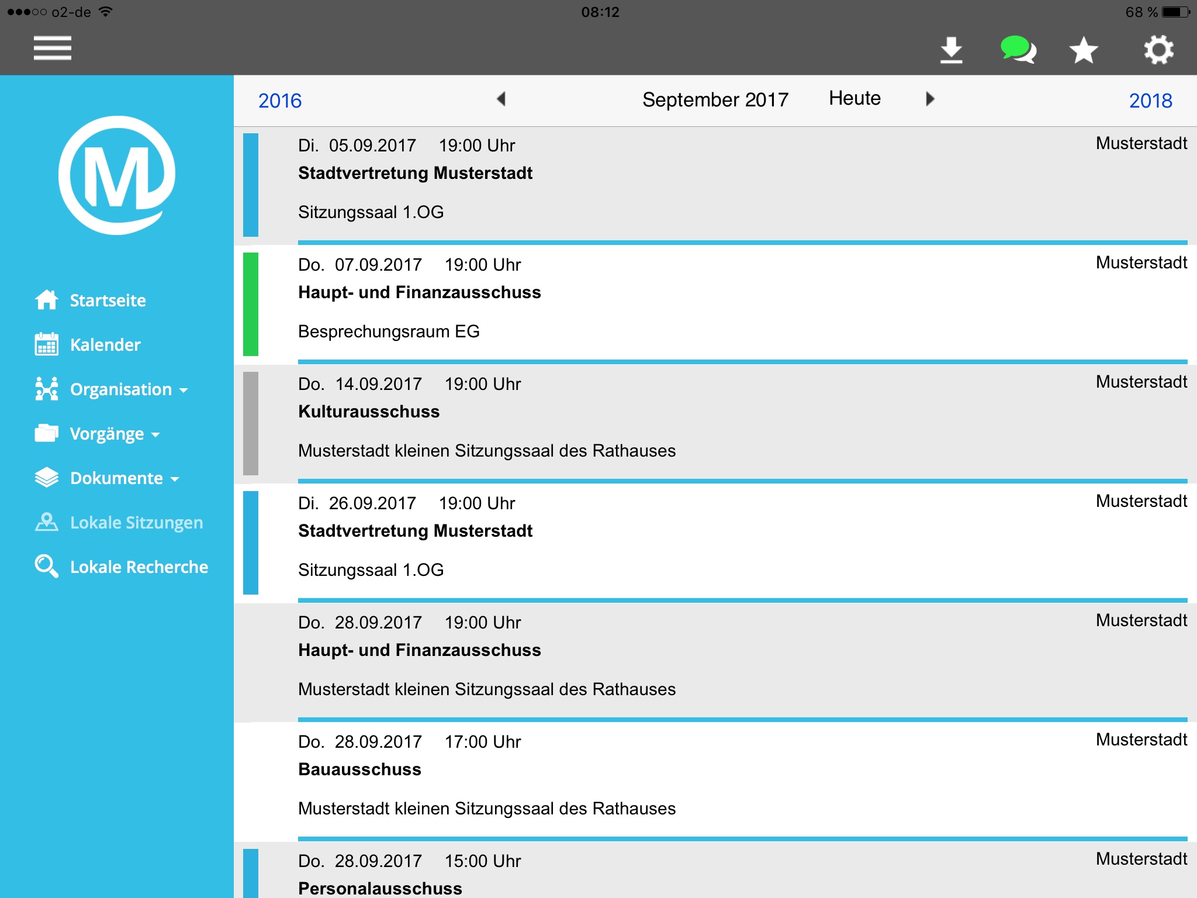Image resolution: width=1197 pixels, height=898 pixels.
Task: Click the Vorgänge folder icon
Action: pos(47,433)
